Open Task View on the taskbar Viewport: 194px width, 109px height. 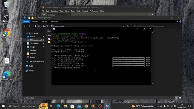pos(51,106)
